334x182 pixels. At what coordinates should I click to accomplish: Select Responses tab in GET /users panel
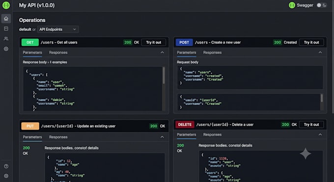pyautogui.click(x=58, y=52)
